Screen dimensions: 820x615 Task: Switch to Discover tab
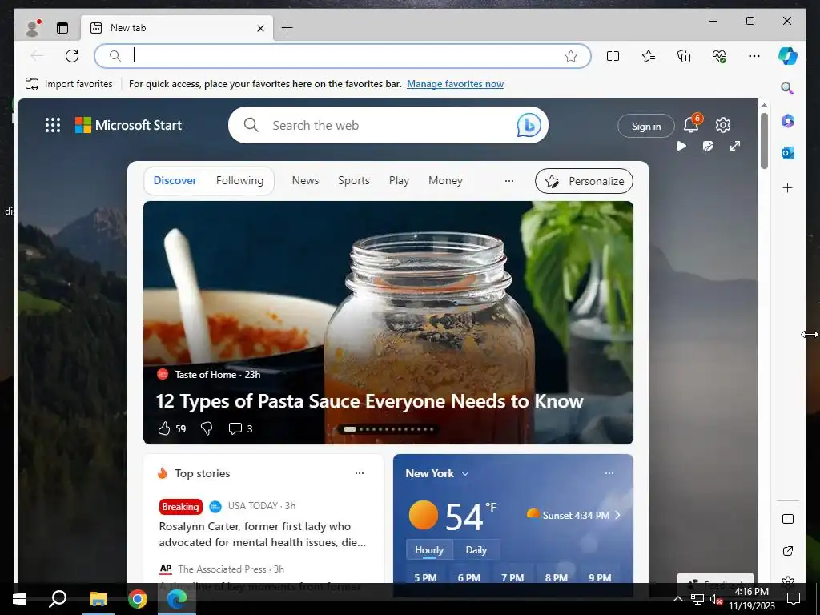click(175, 180)
